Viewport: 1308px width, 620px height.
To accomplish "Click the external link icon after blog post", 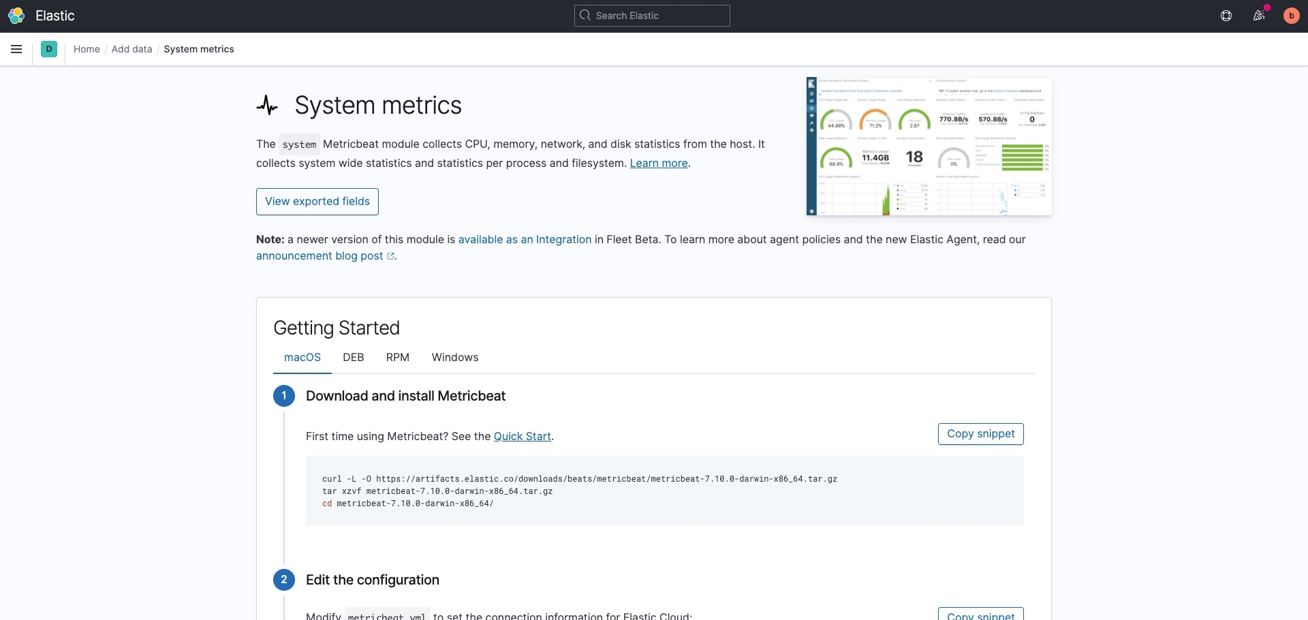I will pos(390,256).
